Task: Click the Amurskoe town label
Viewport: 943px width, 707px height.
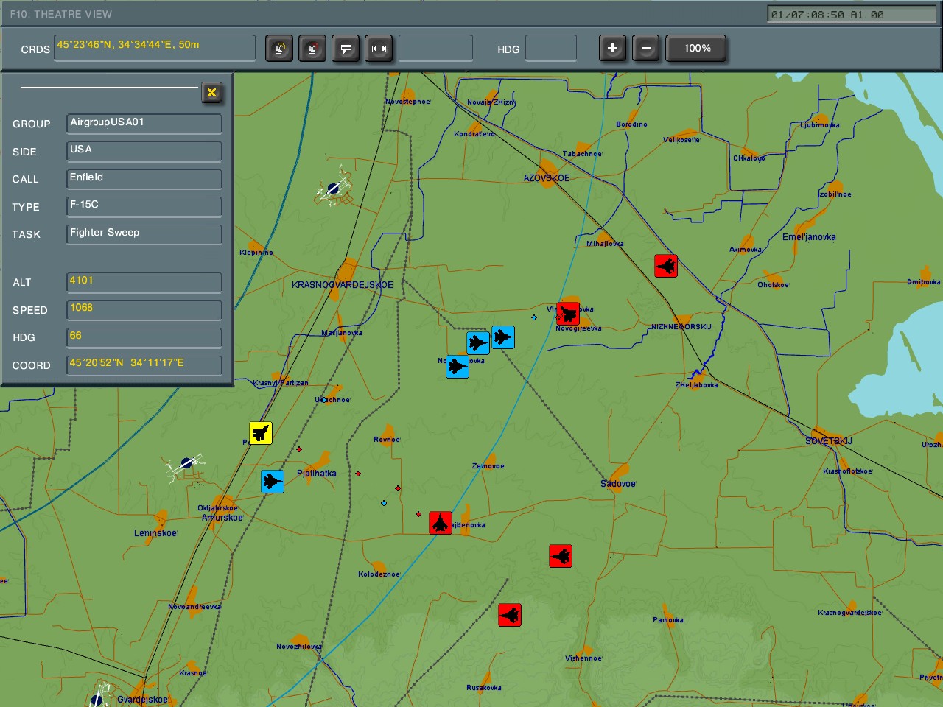Action: 222,518
